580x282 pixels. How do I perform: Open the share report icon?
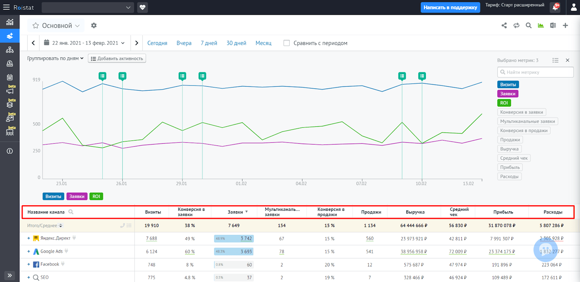504,25
